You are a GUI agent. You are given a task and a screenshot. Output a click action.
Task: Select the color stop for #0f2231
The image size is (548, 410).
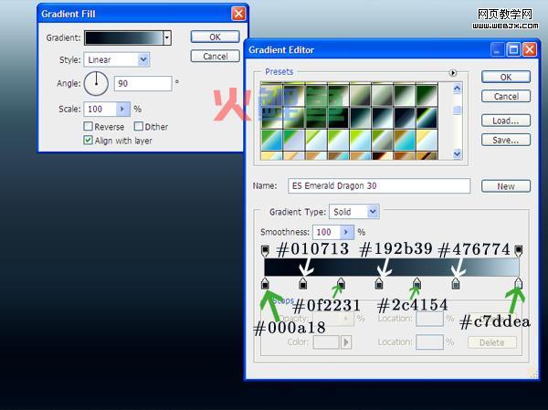click(341, 283)
